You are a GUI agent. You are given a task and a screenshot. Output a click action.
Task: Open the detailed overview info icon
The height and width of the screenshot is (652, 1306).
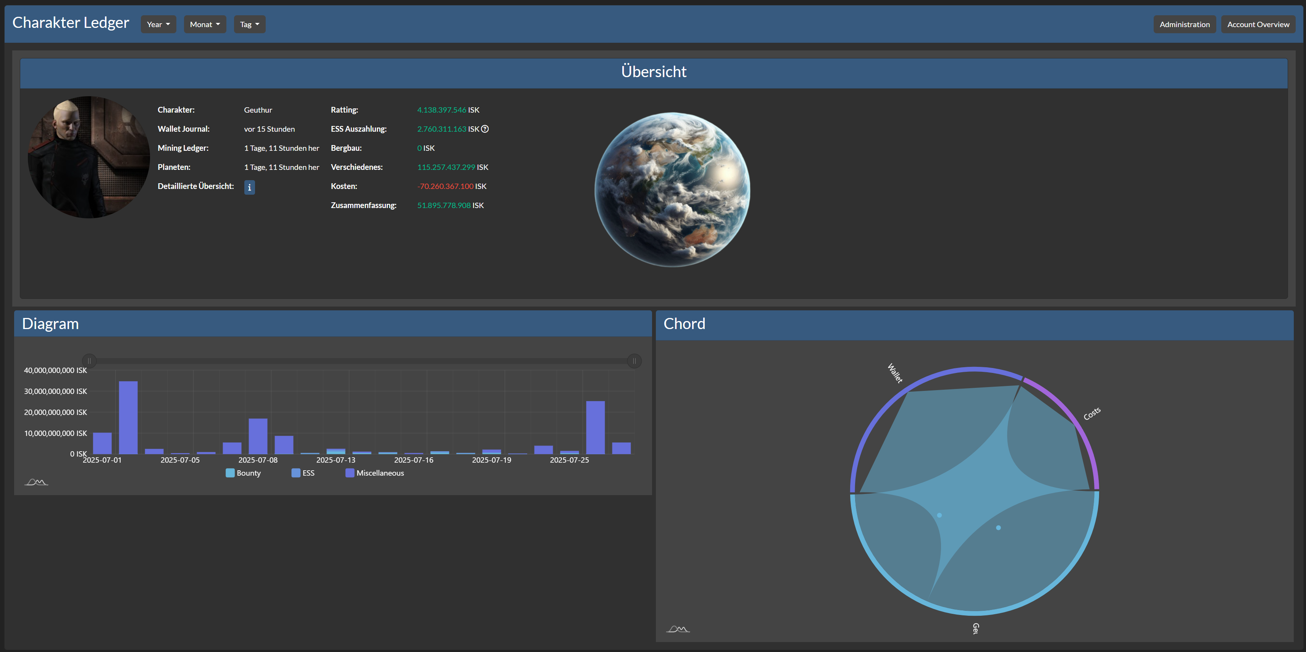(249, 187)
